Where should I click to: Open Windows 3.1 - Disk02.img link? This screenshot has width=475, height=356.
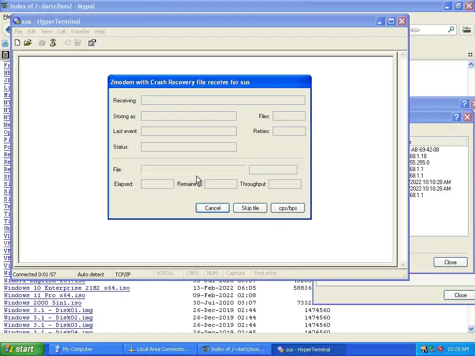click(x=48, y=318)
